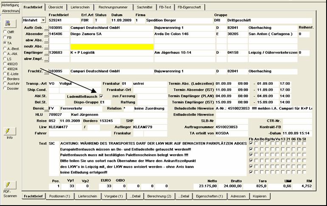Open lookup button next to abw.Empf.
The width and height of the screenshot is (327, 206).
[x=46, y=59]
